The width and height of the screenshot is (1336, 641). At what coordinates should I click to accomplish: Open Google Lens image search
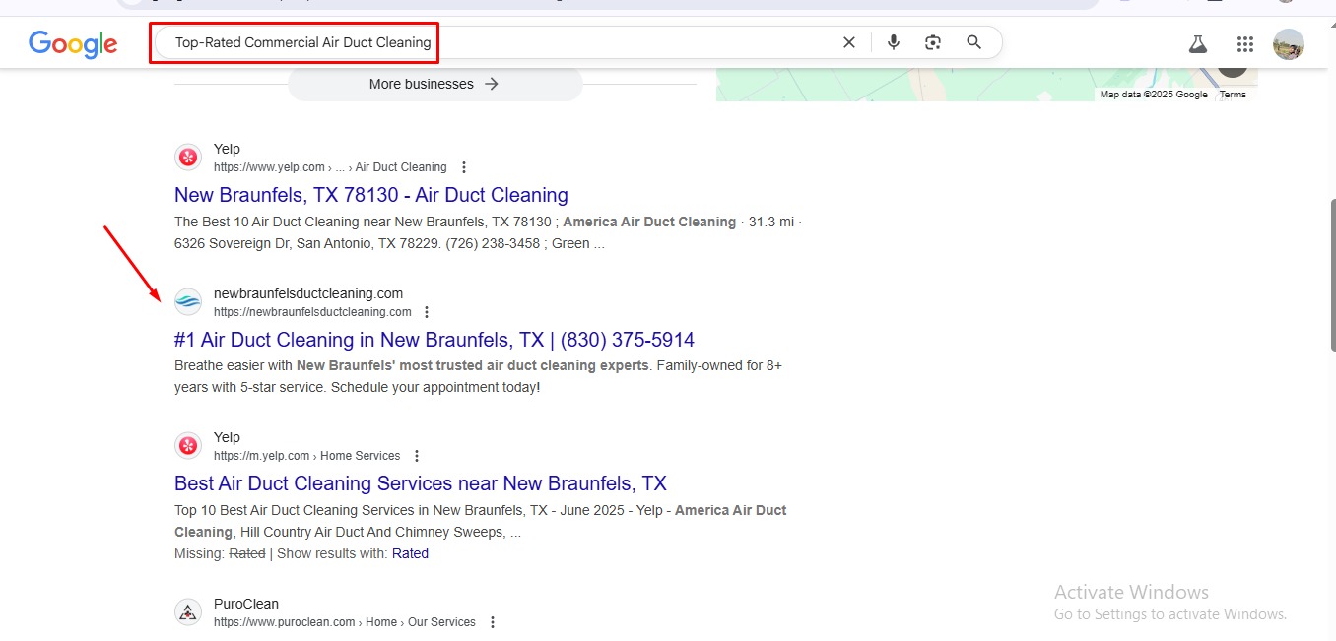point(933,42)
